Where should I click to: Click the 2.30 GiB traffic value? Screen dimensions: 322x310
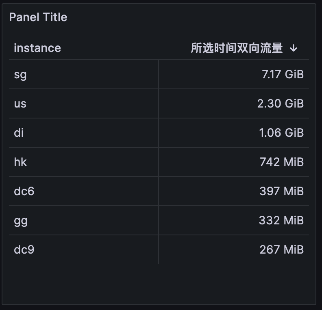[281, 104]
